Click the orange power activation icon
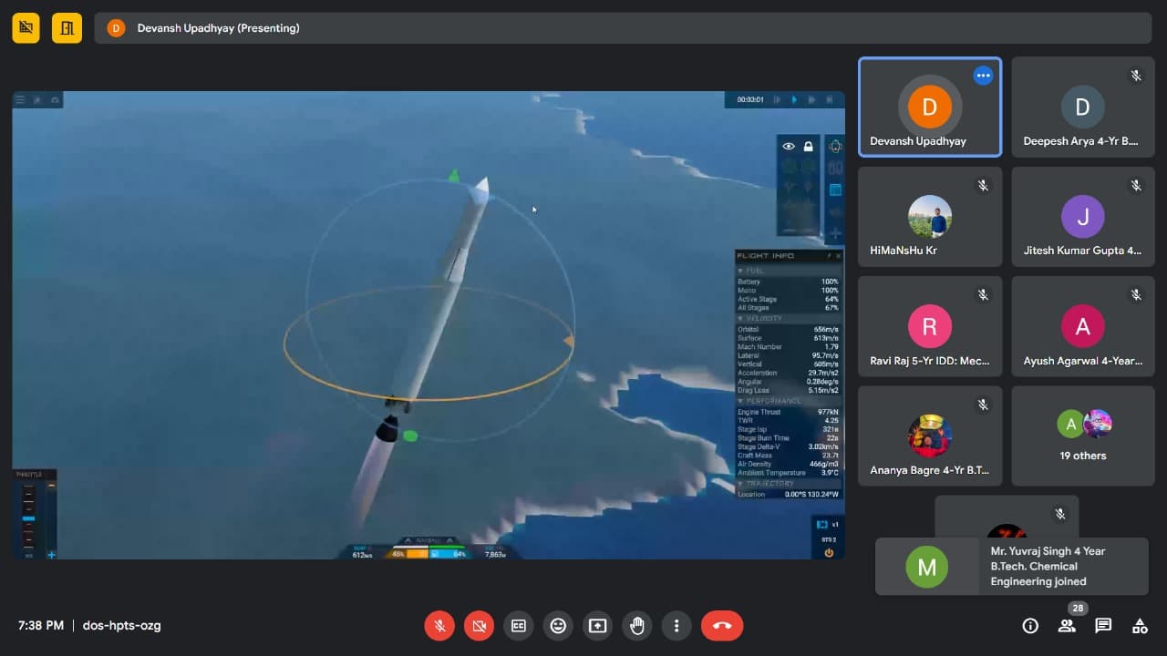The width and height of the screenshot is (1167, 656). (829, 552)
